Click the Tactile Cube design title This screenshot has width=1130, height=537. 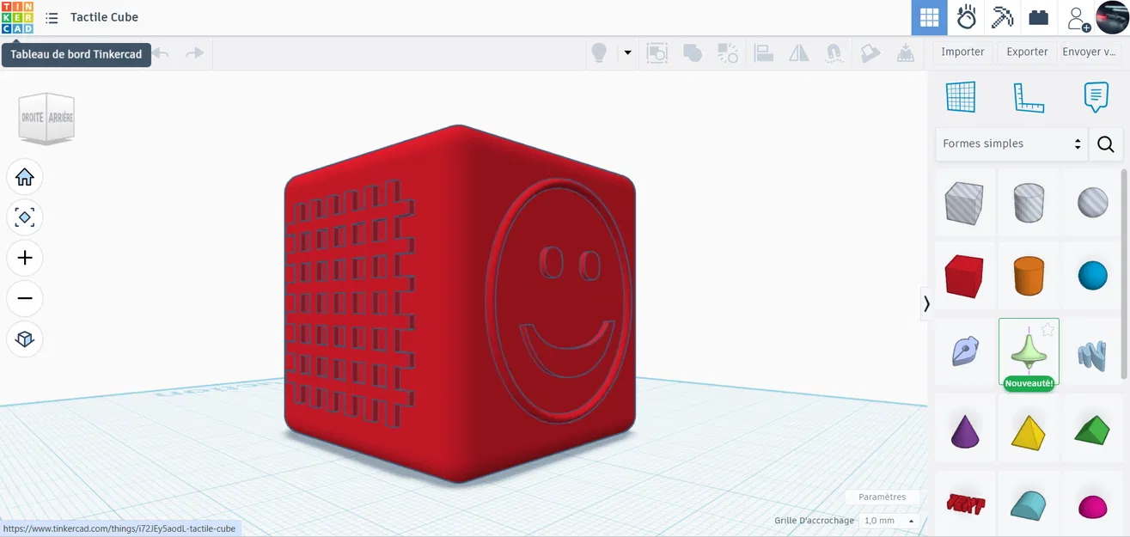click(x=104, y=17)
